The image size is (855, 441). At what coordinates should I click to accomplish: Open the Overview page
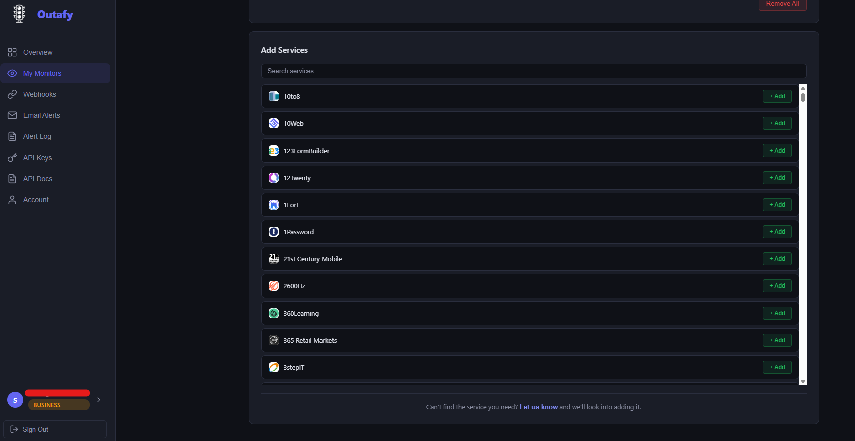pyautogui.click(x=55, y=52)
